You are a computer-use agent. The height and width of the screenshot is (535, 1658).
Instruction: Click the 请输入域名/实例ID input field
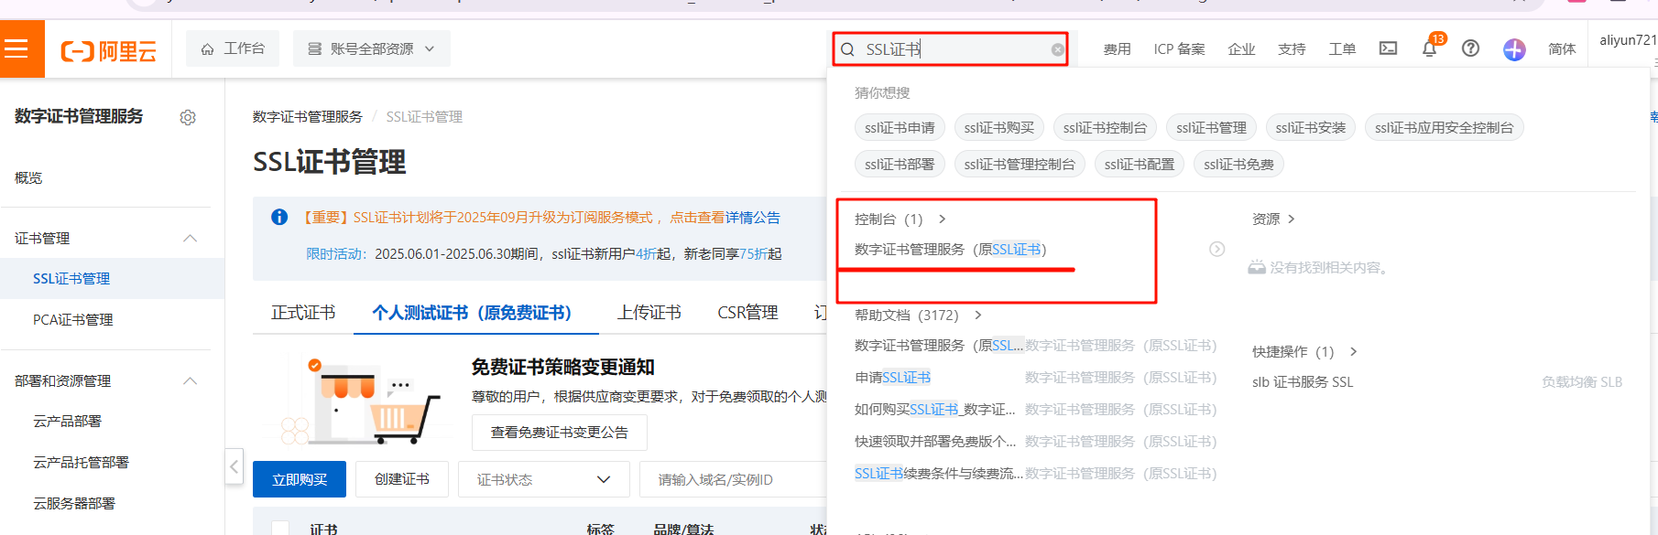(733, 479)
